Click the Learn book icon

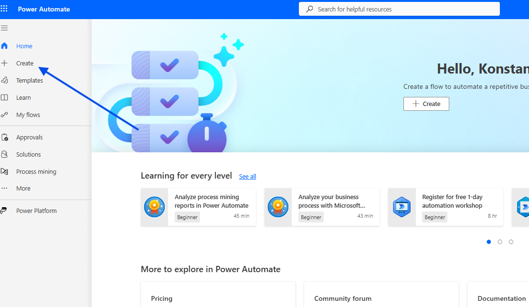coord(4,97)
